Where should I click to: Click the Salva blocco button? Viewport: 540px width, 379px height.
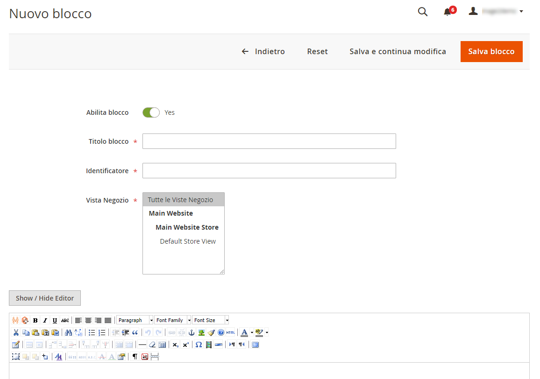[491, 52]
